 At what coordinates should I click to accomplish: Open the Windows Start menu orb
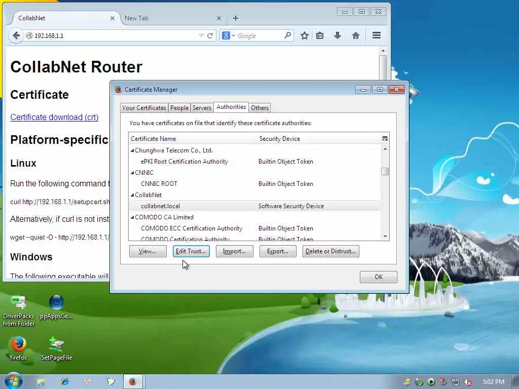[x=13, y=381]
